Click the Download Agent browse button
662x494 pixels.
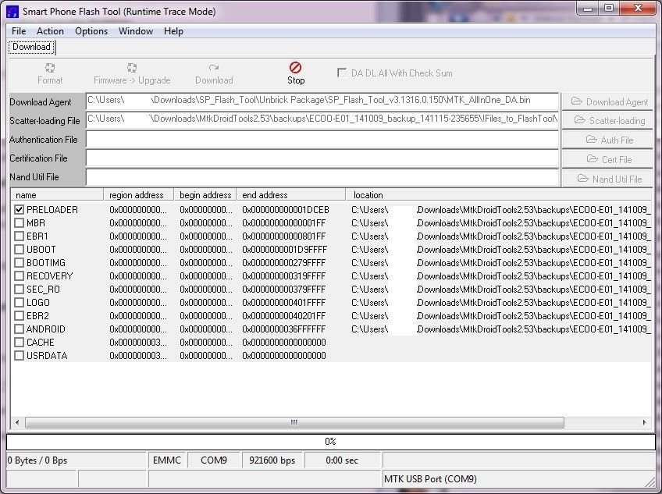point(609,101)
